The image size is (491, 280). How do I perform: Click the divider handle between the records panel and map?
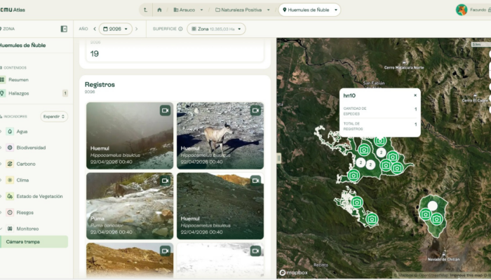pyautogui.click(x=278, y=158)
